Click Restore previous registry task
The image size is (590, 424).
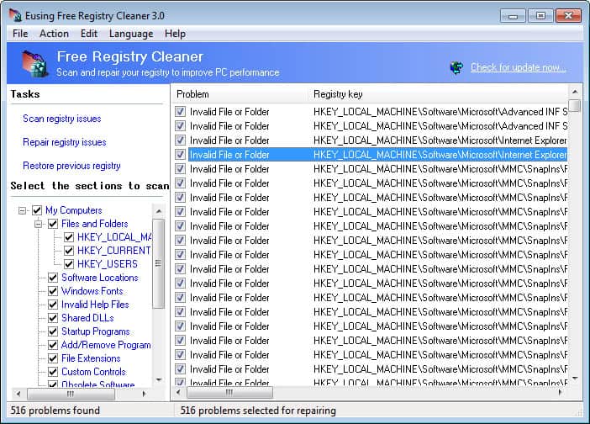[71, 166]
